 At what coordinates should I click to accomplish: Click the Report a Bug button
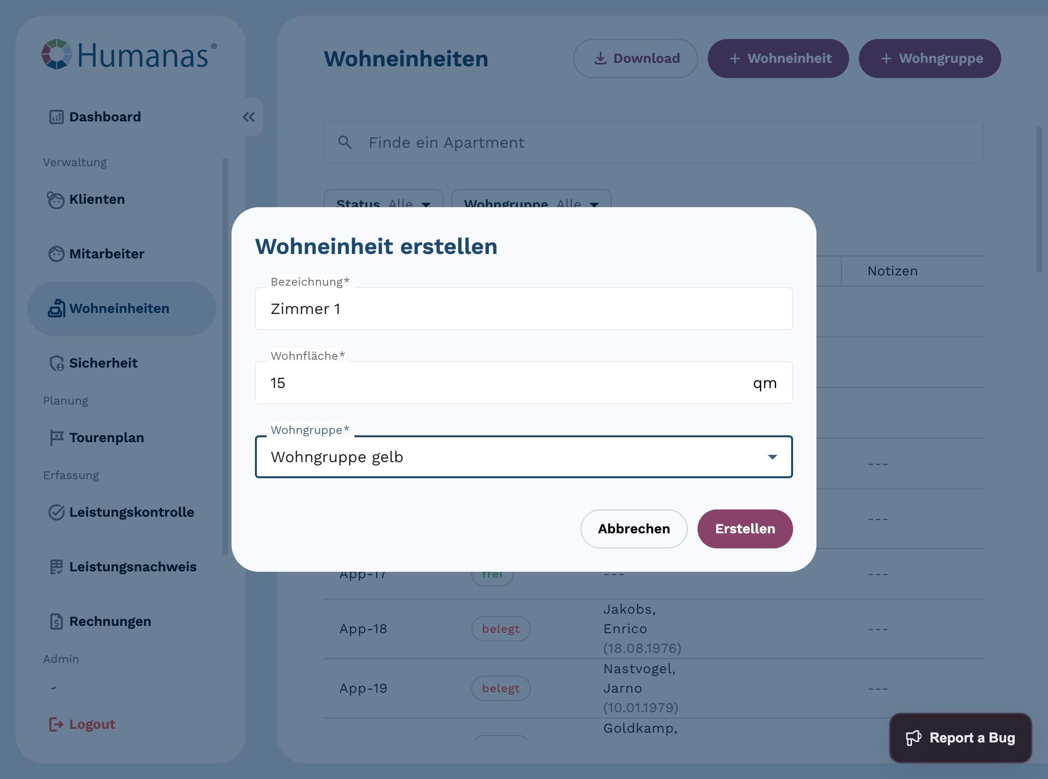960,738
